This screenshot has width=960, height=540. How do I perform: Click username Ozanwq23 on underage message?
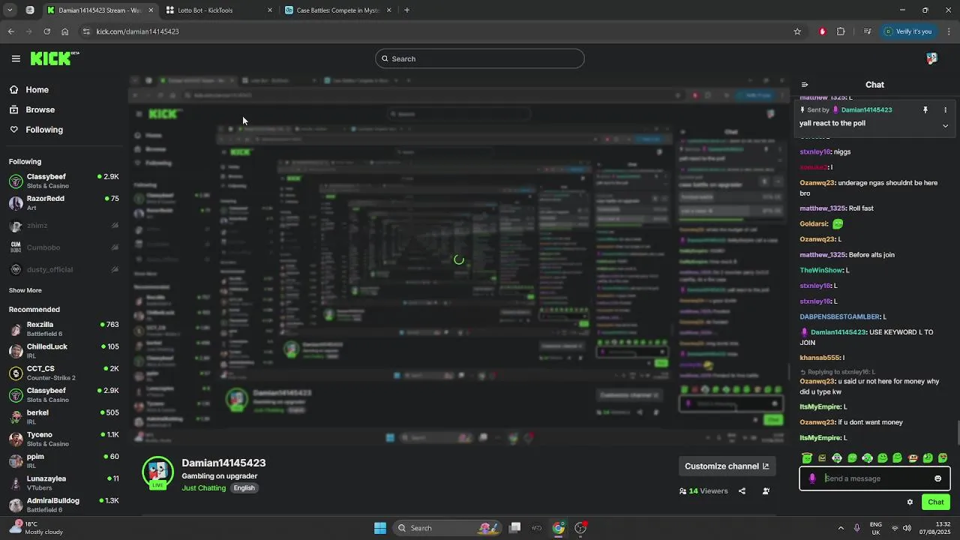click(x=817, y=183)
